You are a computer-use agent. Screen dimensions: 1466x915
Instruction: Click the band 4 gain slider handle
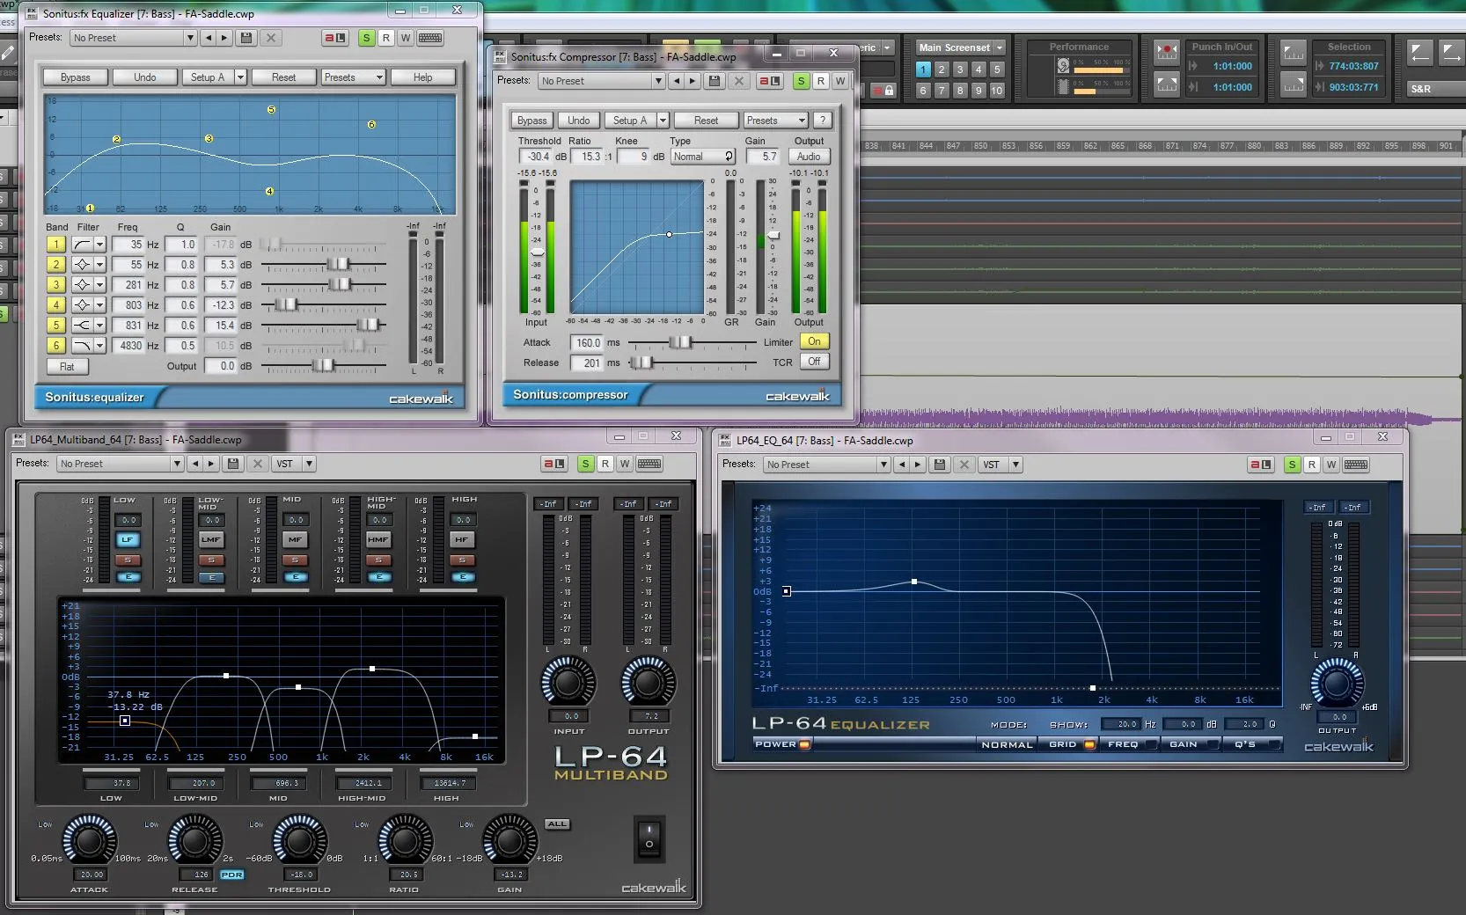(x=286, y=305)
